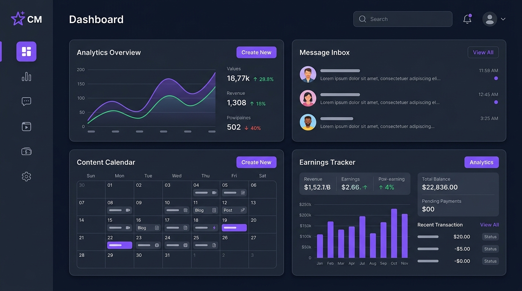This screenshot has height=291, width=522.
Task: Open the 3:25 AM message avatar
Action: pyautogui.click(x=308, y=122)
